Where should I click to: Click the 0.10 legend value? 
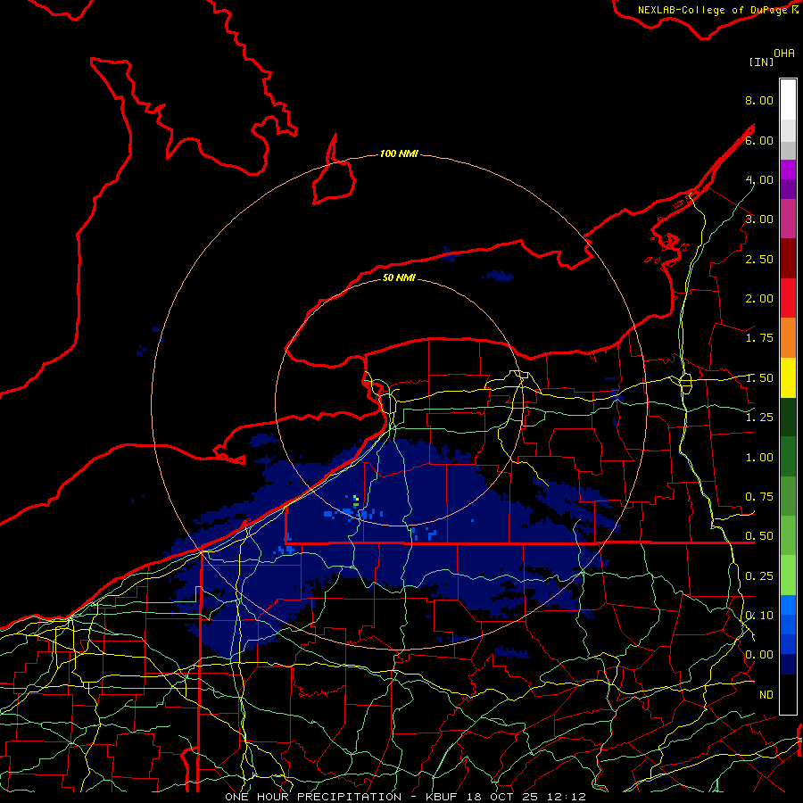click(x=759, y=615)
